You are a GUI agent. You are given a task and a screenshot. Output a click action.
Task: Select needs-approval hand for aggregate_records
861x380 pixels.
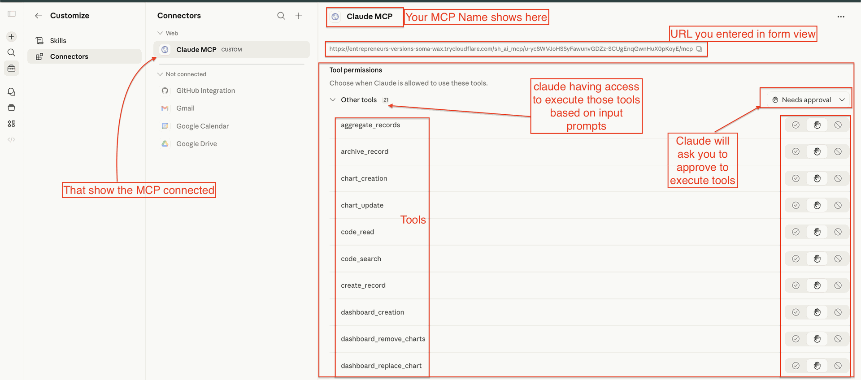coord(817,125)
